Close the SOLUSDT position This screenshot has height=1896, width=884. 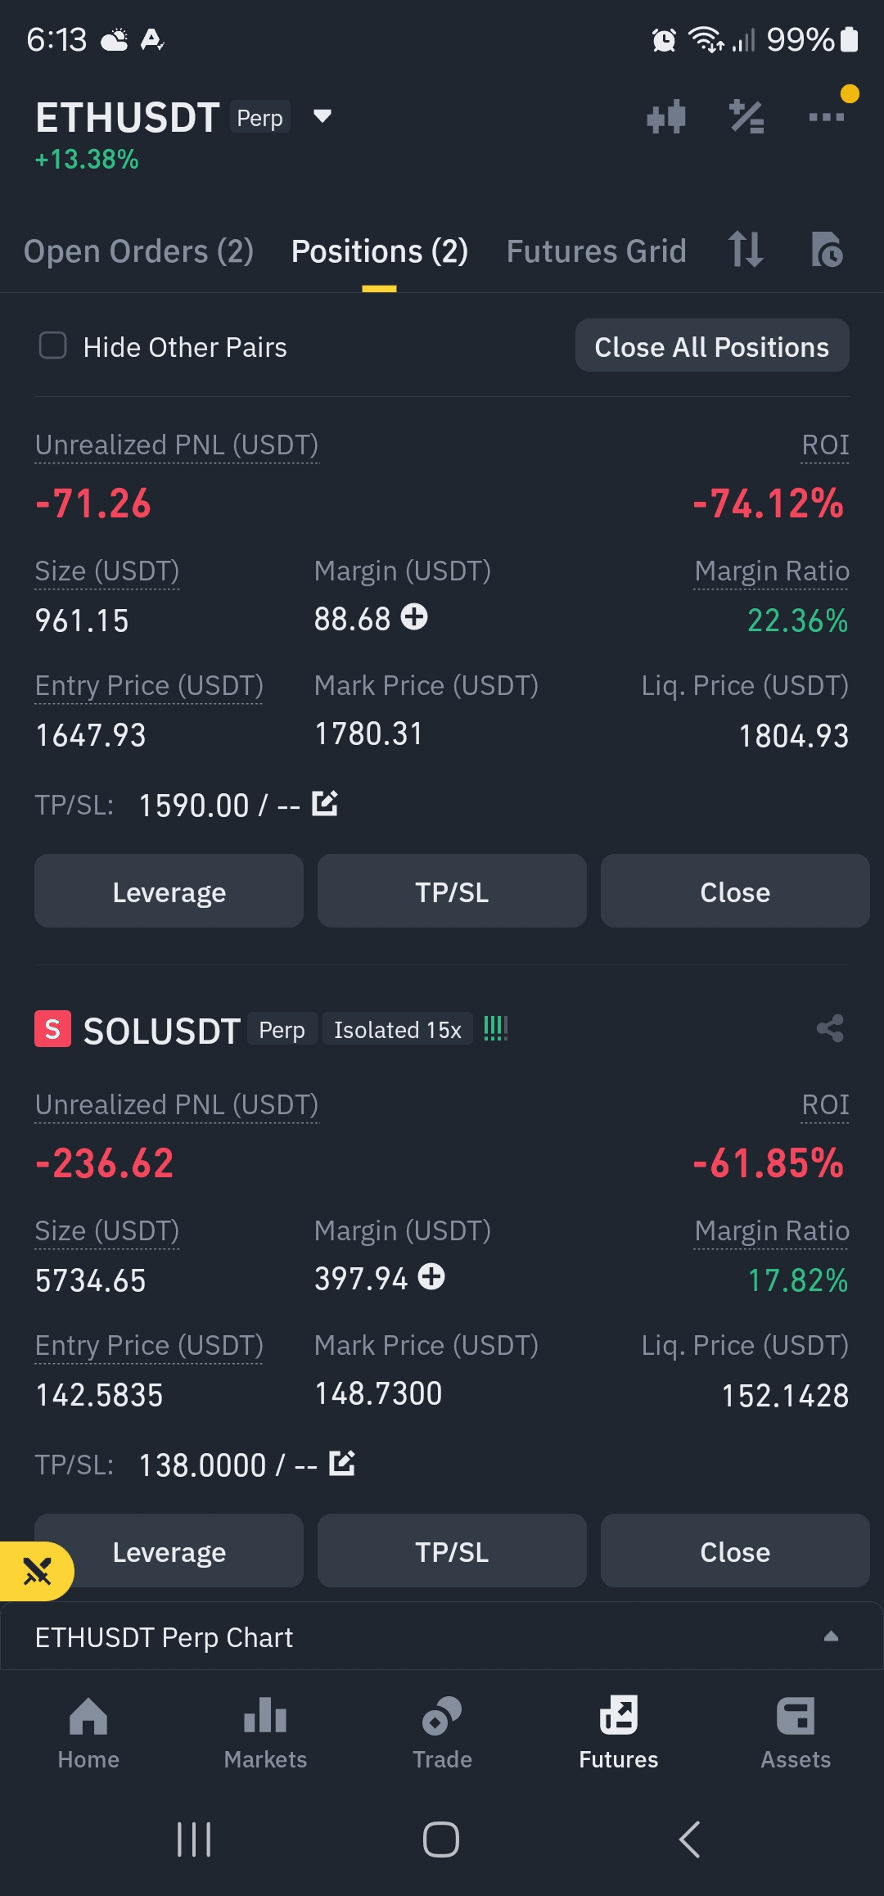point(735,1551)
